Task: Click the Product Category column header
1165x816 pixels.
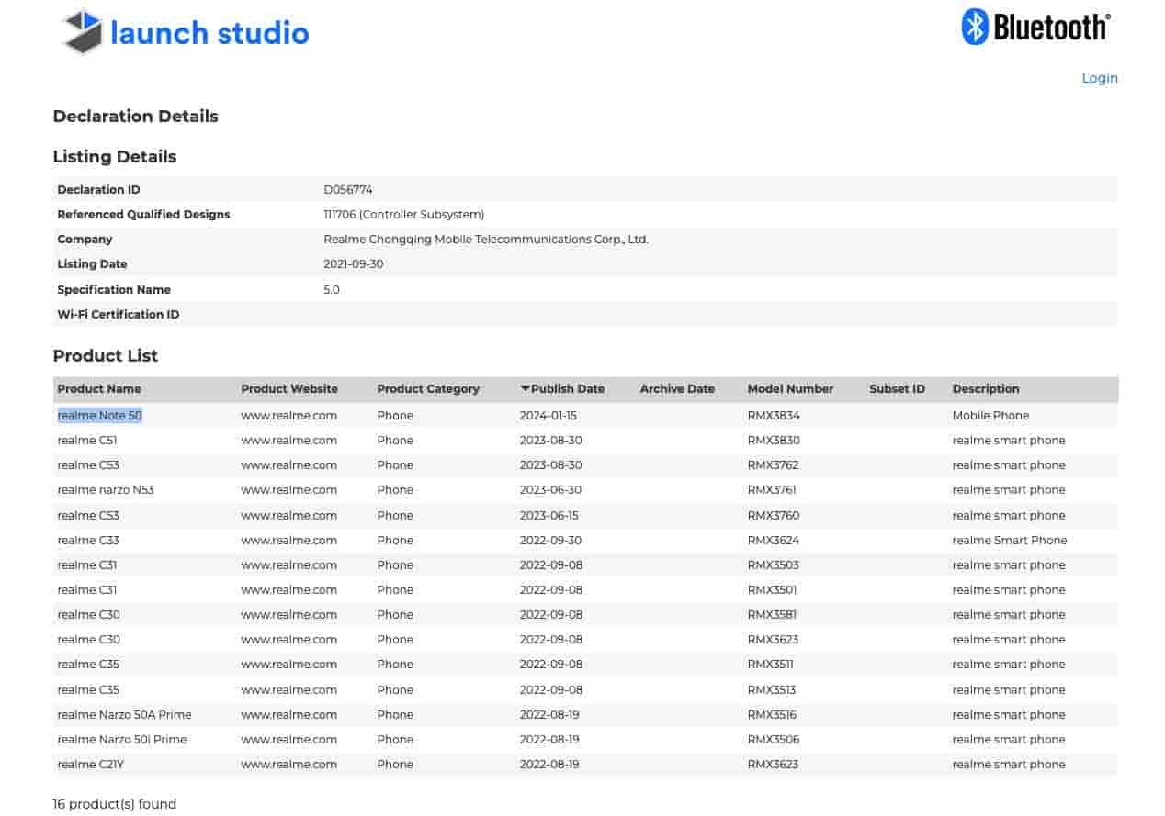Action: (428, 388)
